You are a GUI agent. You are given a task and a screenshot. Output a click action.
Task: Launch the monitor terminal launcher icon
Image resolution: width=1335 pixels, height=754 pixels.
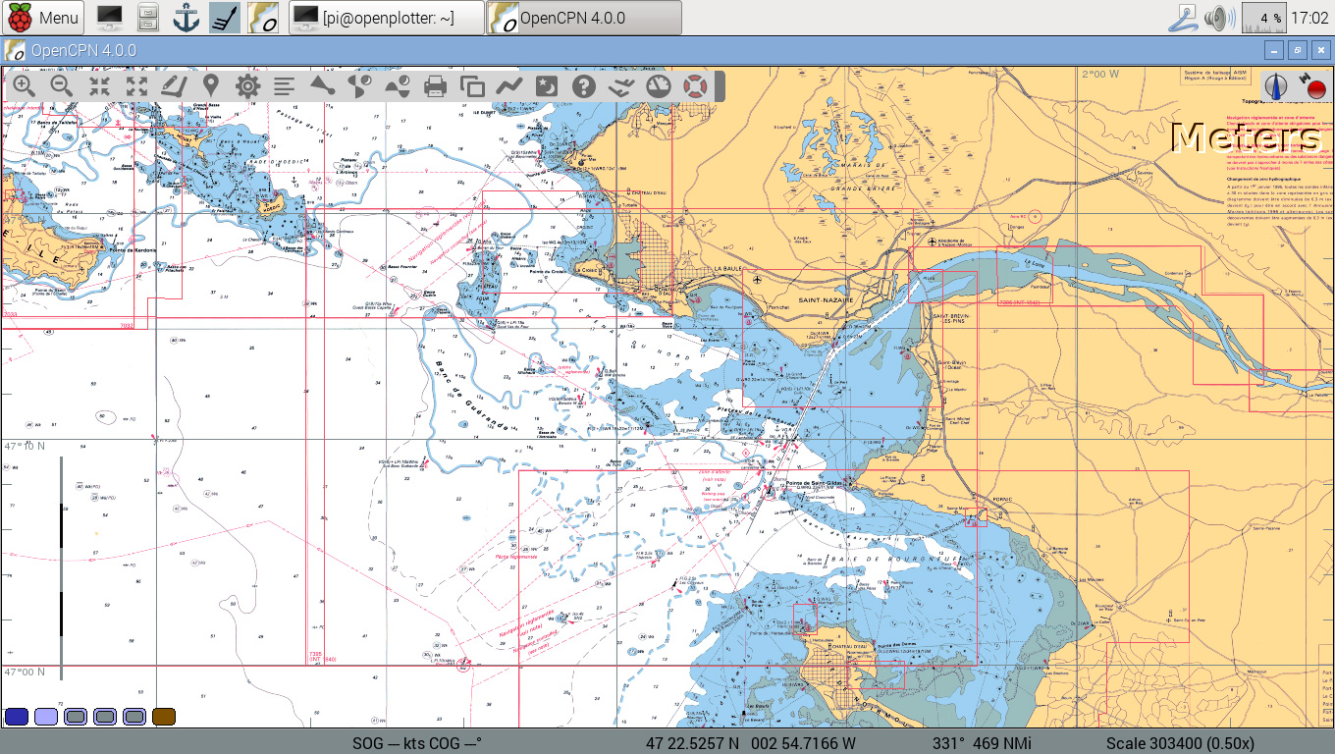tap(110, 18)
